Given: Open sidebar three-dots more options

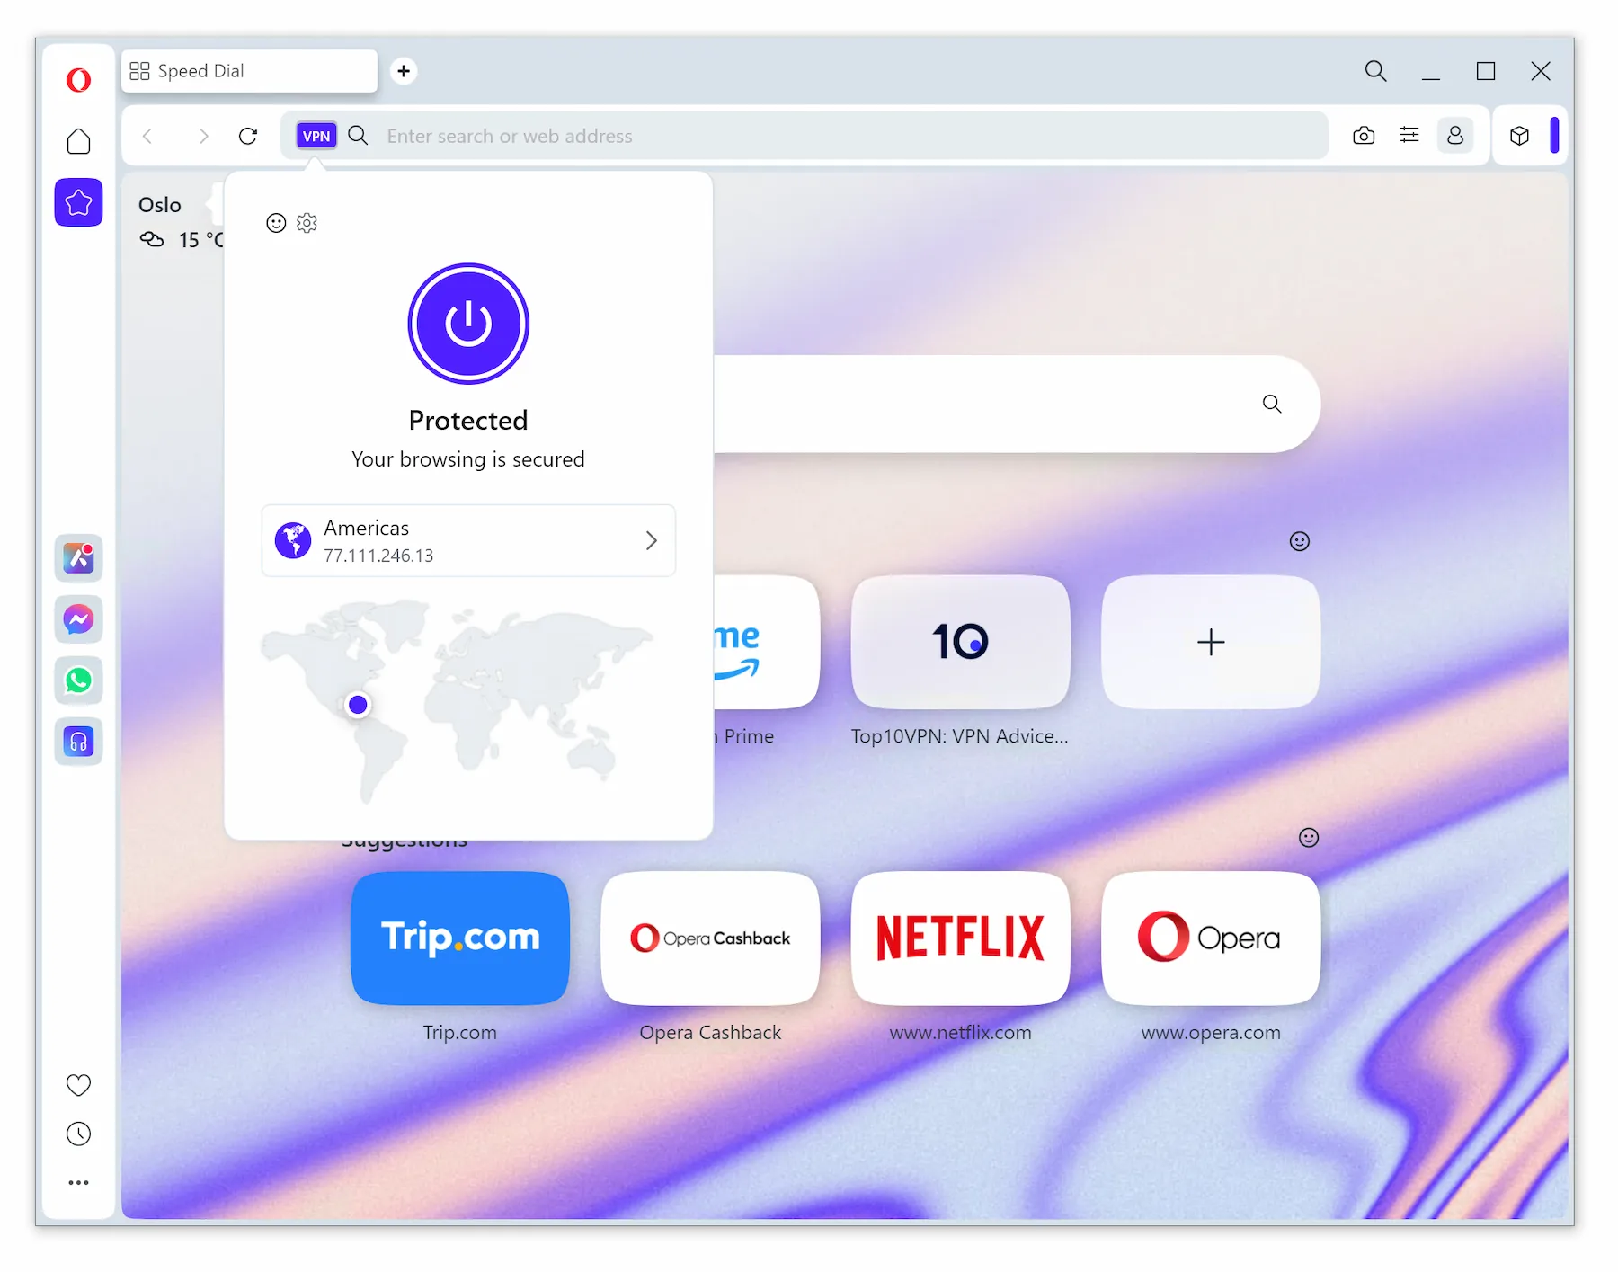Looking at the screenshot, I should pyautogui.click(x=78, y=1182).
